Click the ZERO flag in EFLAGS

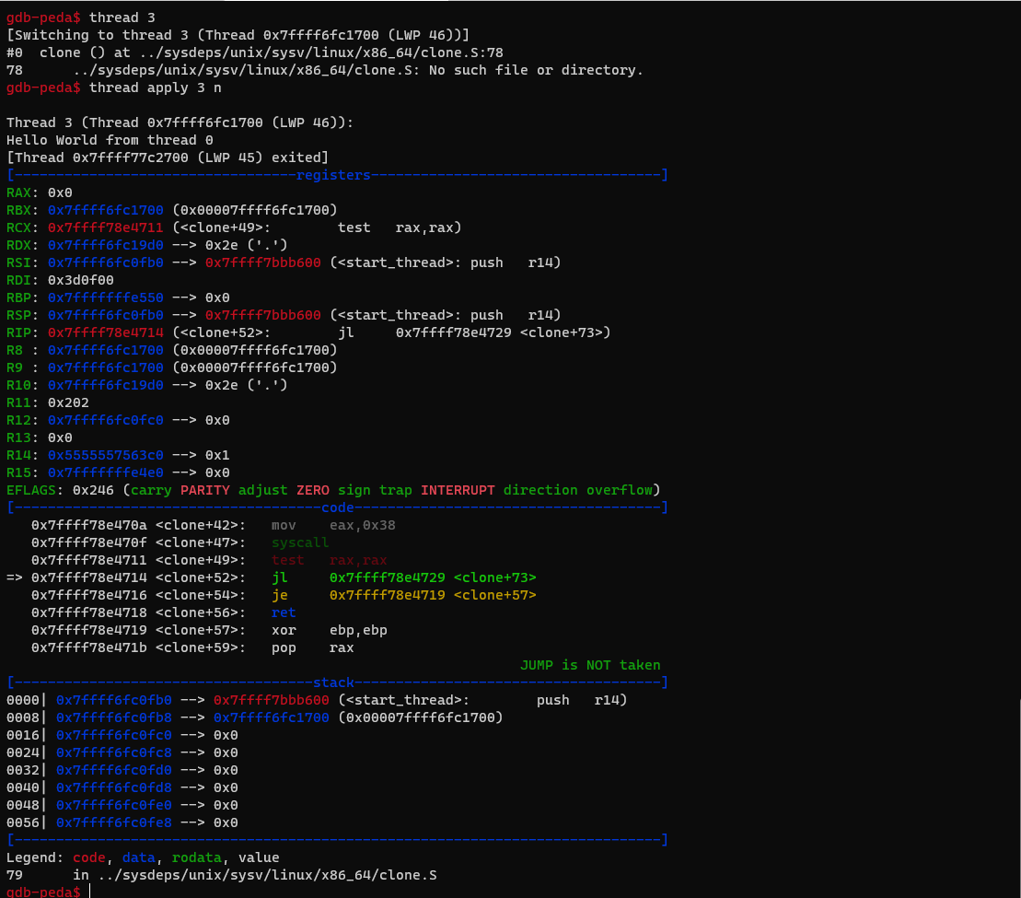[x=312, y=490]
